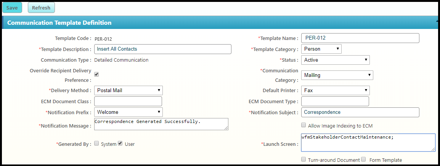Click the Save button
The width and height of the screenshot is (440, 166).
12,8
